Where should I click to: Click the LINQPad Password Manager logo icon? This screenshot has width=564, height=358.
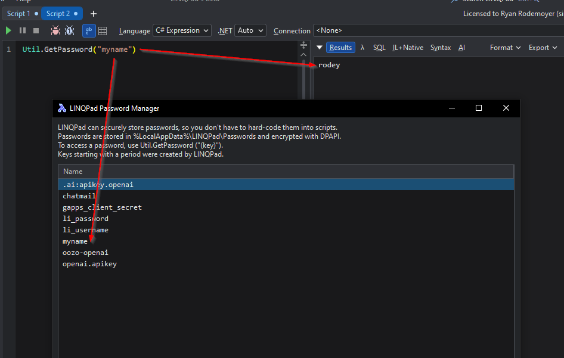click(x=62, y=108)
